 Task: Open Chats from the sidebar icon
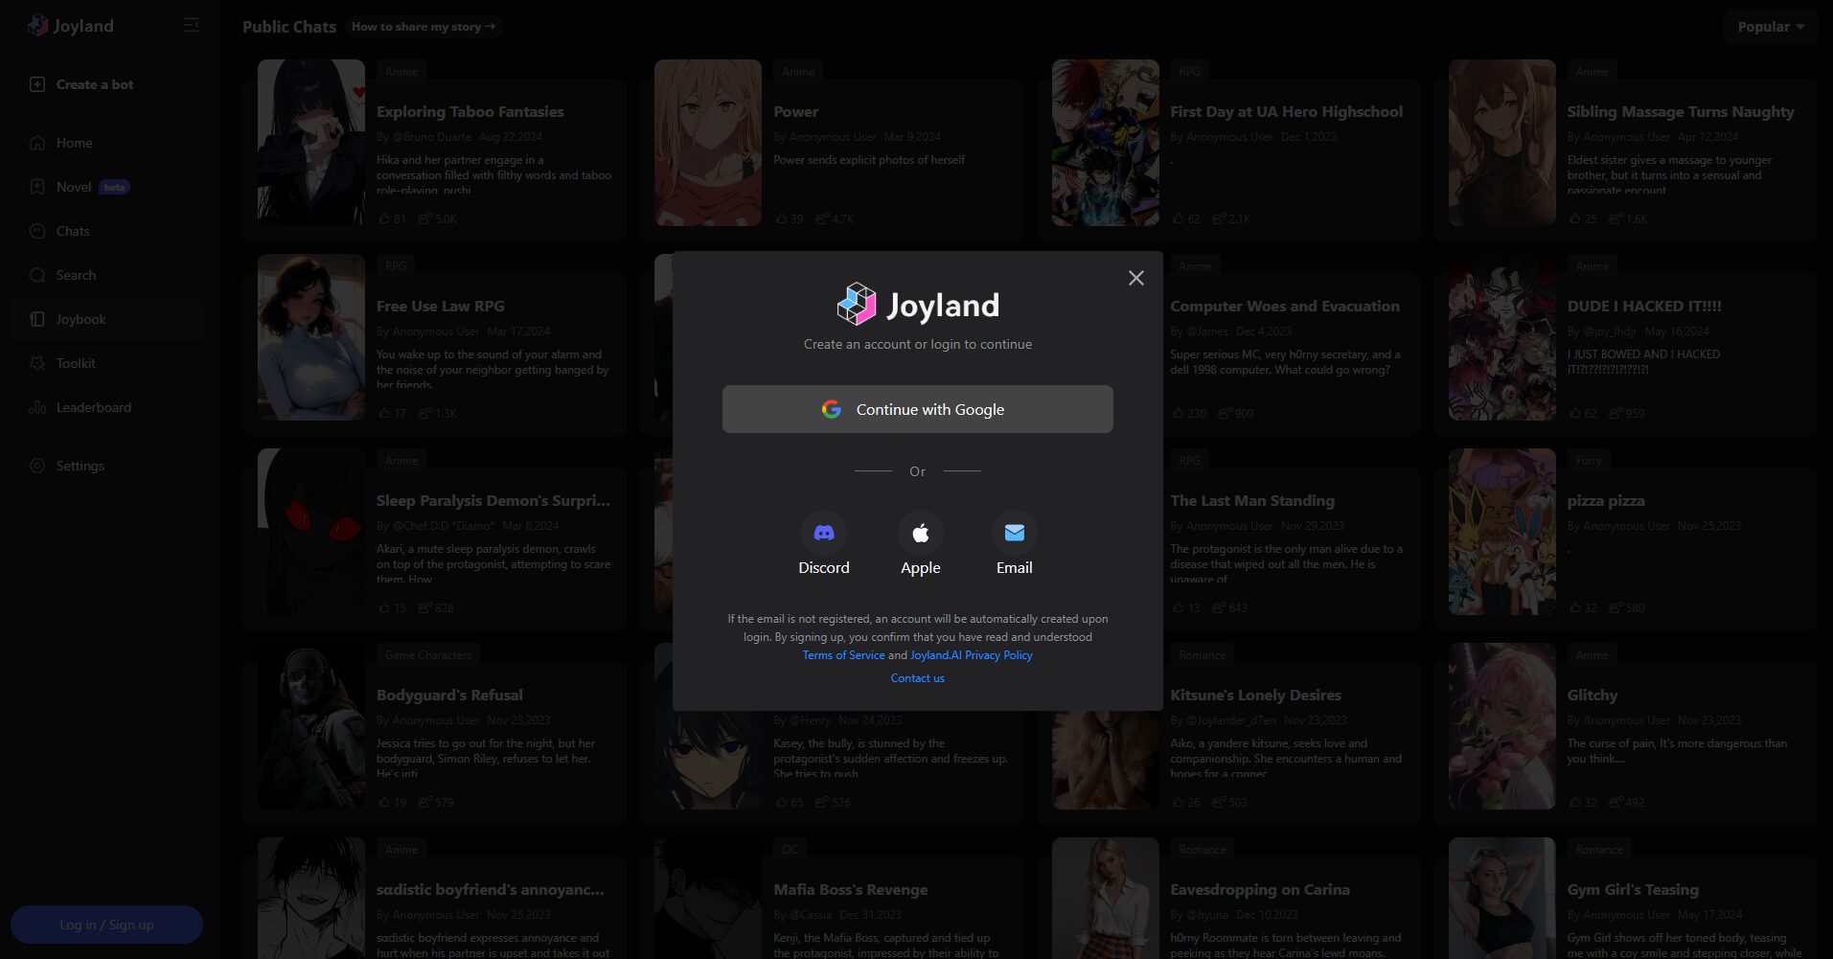pyautogui.click(x=36, y=231)
